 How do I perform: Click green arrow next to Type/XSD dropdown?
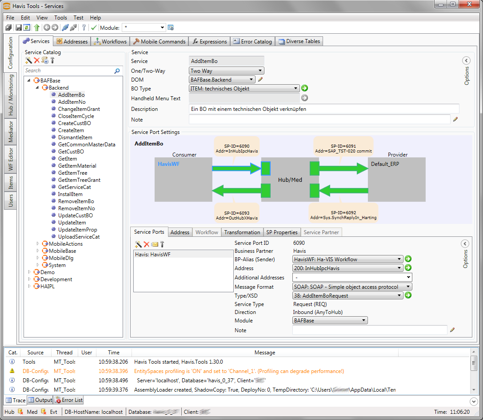tap(408, 295)
